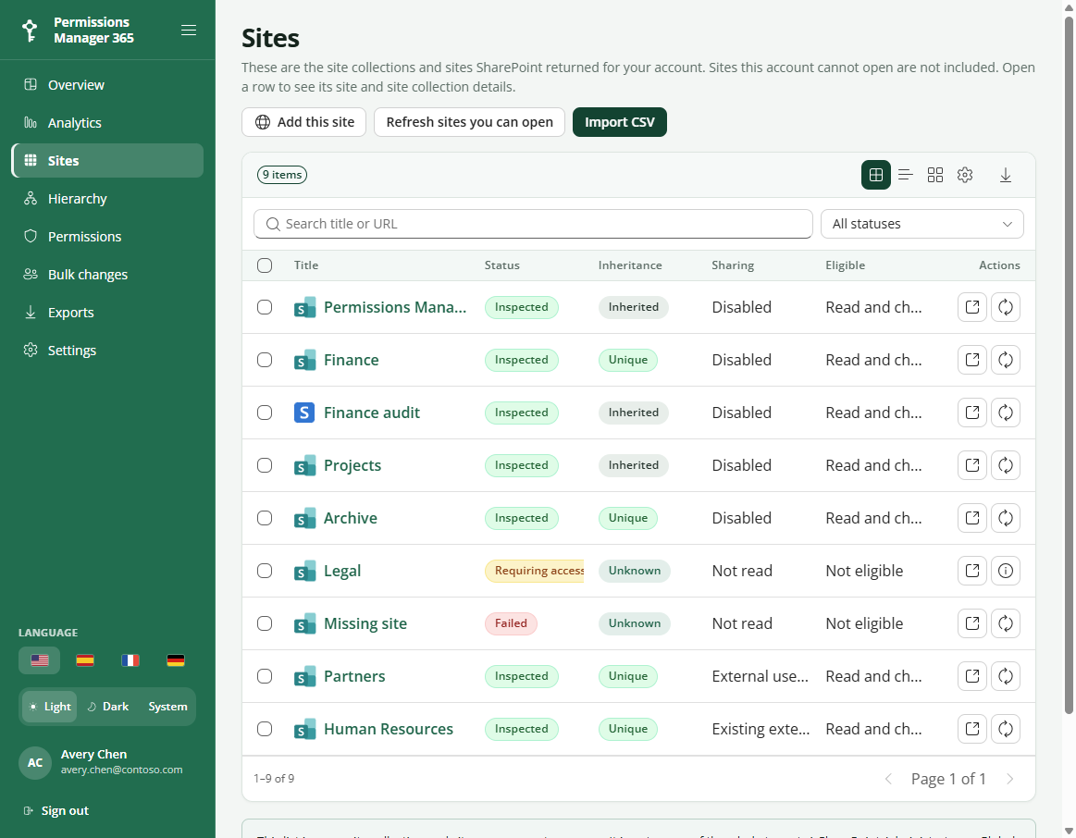This screenshot has height=838, width=1076.
Task: Open Bulk changes in the sidebar
Action: (107, 275)
